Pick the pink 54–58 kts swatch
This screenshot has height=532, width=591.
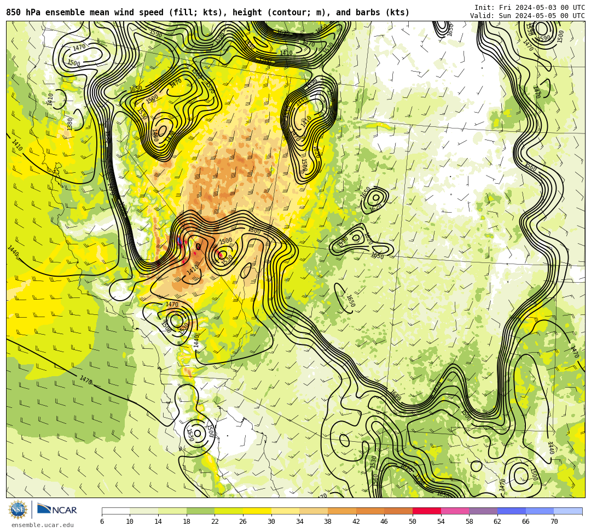(x=455, y=511)
